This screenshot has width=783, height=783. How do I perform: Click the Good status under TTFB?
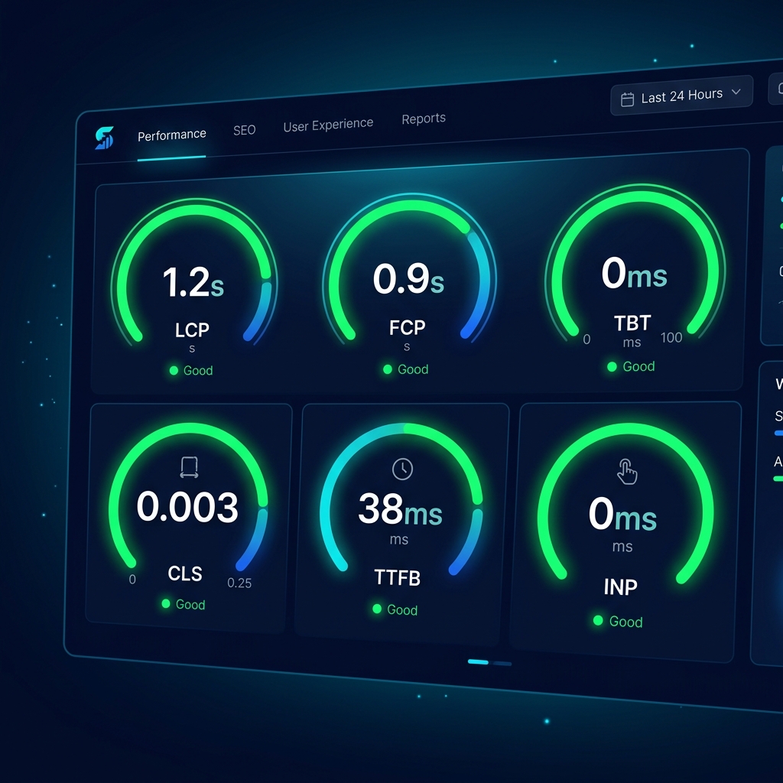coord(395,609)
